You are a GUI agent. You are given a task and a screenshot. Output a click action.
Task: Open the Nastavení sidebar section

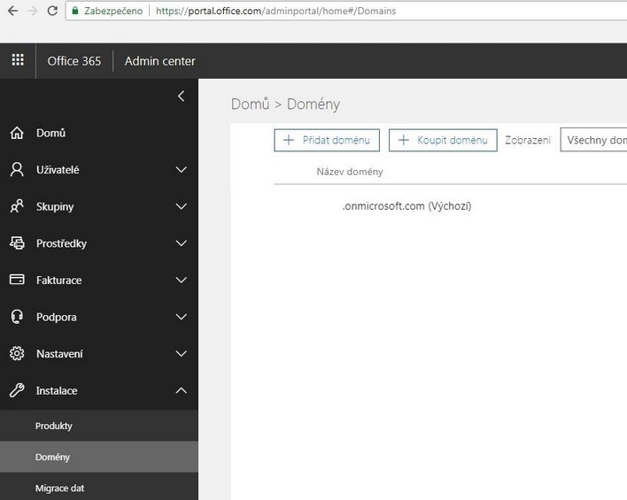coord(99,353)
